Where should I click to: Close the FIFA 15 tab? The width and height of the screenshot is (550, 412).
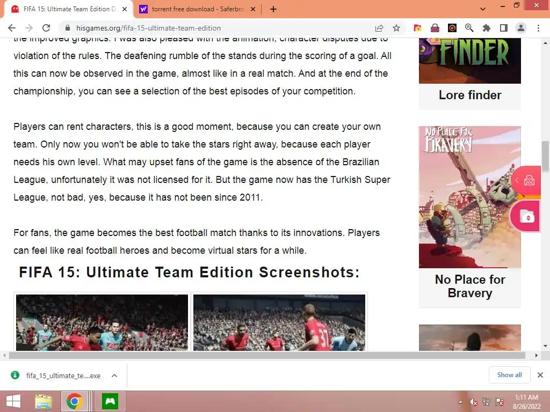(x=125, y=9)
